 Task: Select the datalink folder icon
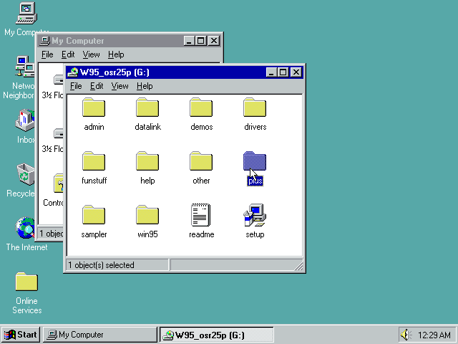pyautogui.click(x=147, y=108)
